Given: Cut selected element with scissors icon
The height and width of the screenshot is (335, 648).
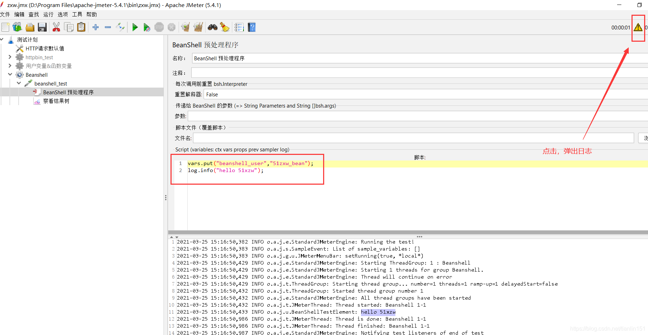Looking at the screenshot, I should 56,27.
